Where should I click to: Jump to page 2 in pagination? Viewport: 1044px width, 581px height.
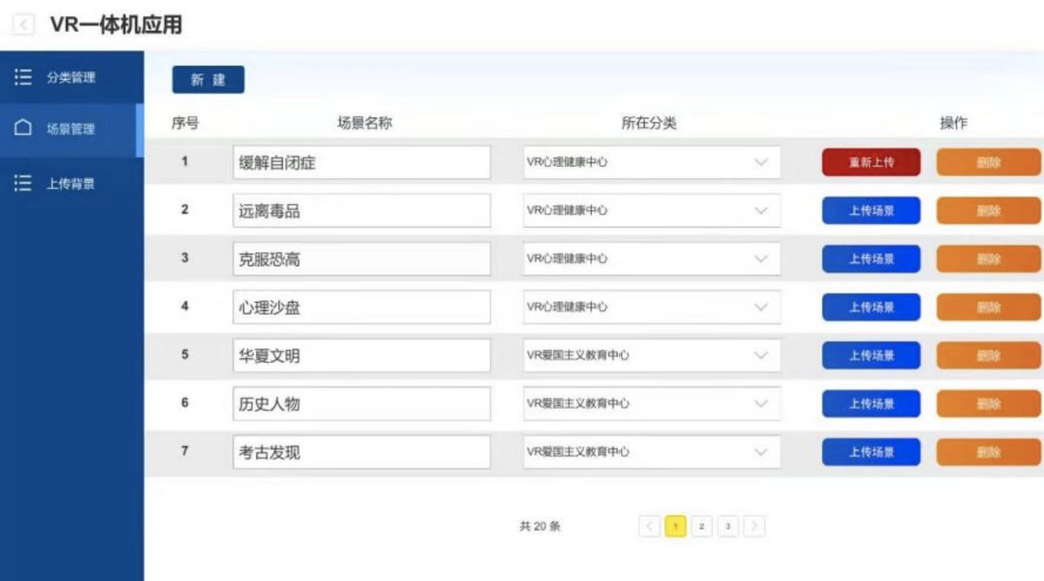tap(701, 526)
